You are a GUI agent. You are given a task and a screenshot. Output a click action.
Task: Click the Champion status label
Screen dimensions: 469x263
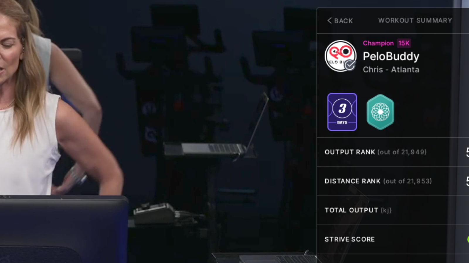tap(378, 43)
